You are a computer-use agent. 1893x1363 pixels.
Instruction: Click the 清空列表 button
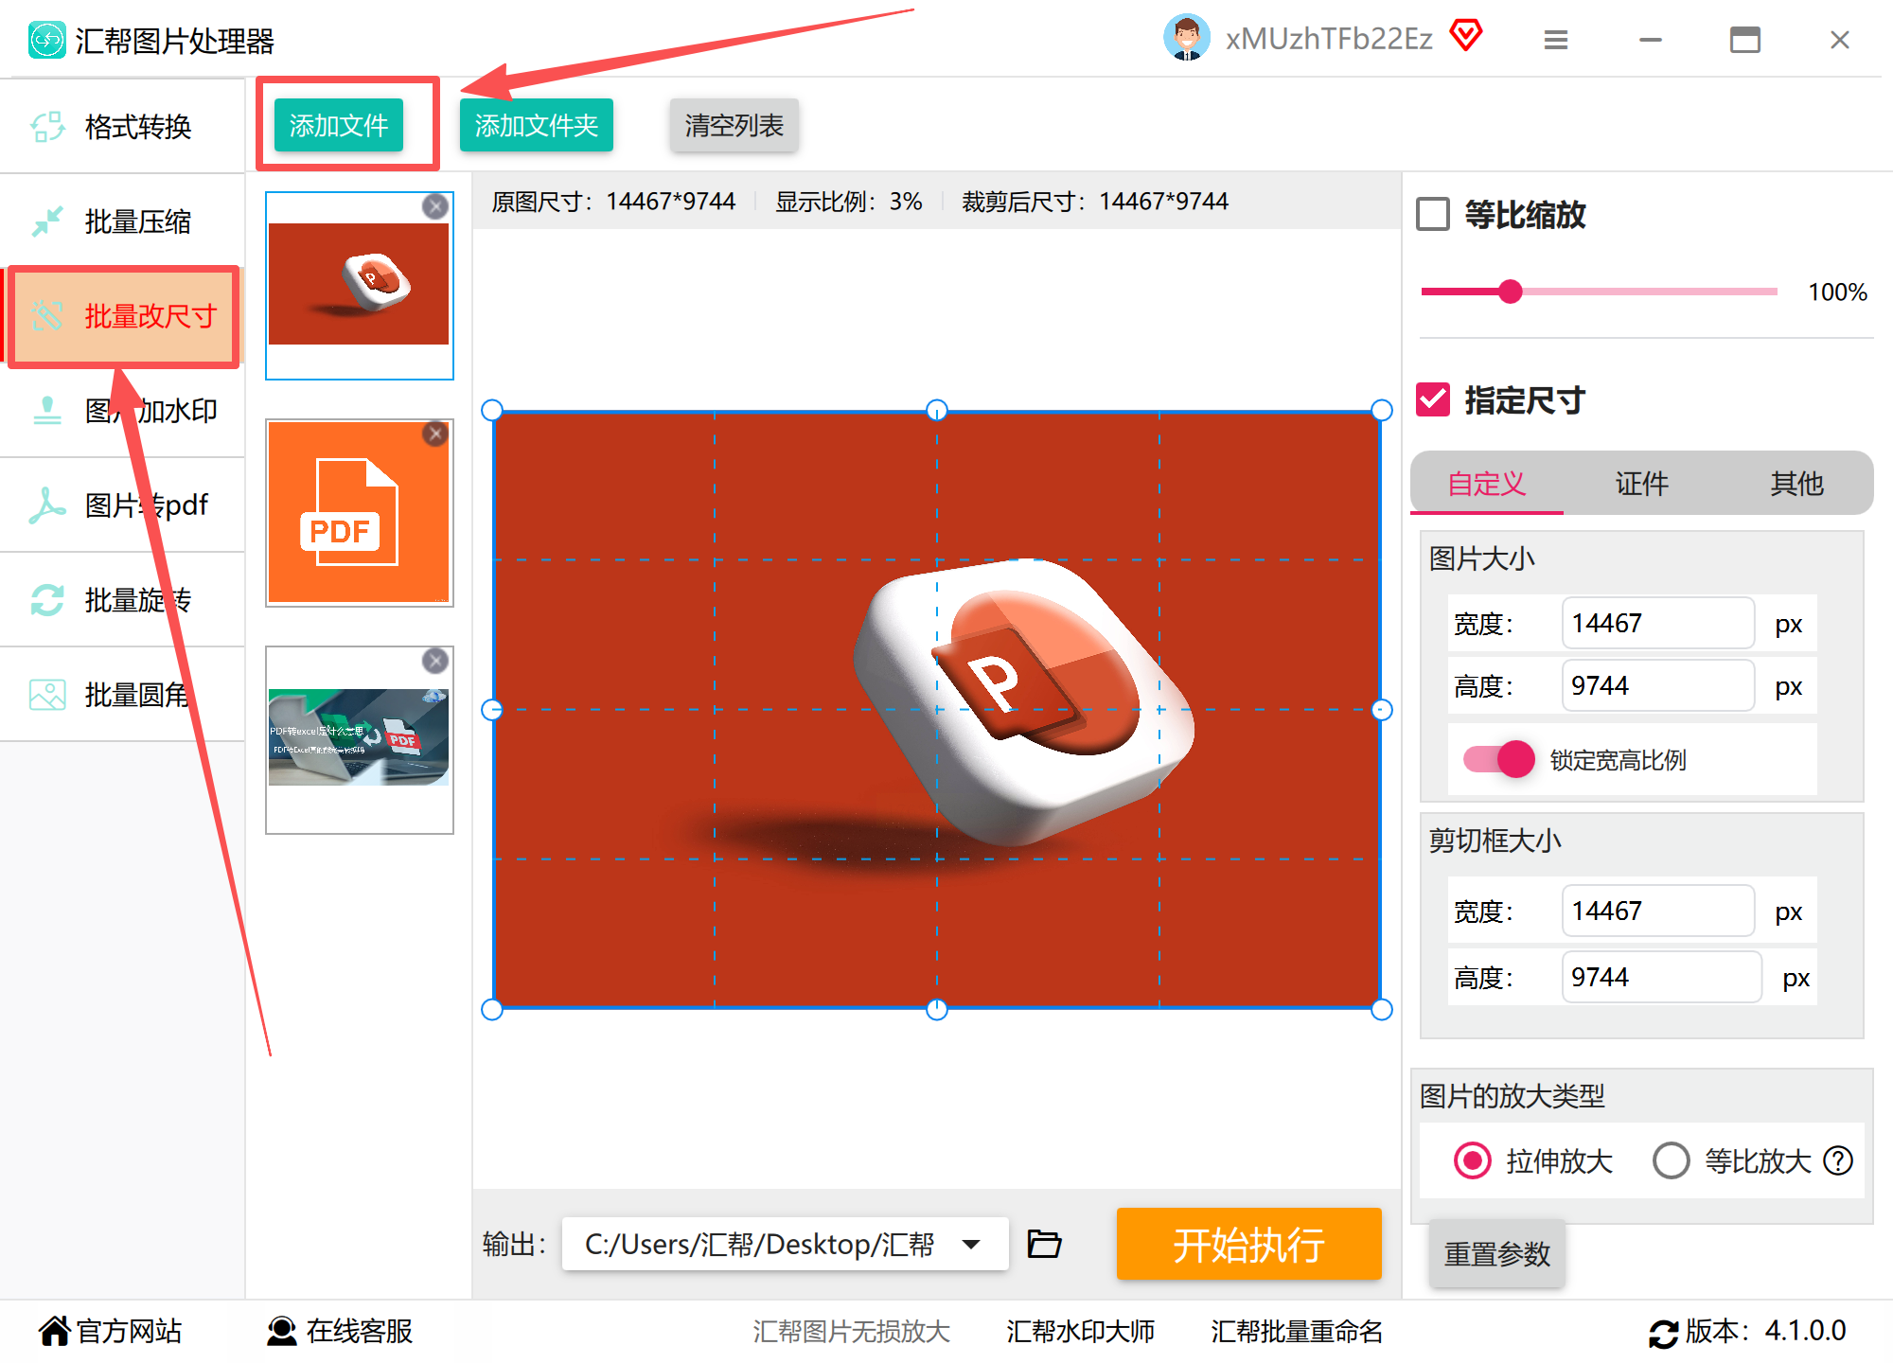[x=734, y=125]
